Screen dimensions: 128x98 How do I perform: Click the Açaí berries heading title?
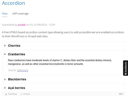16,88
